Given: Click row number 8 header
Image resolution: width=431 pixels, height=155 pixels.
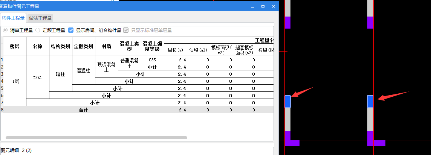Looking at the screenshot, I should tap(2, 110).
